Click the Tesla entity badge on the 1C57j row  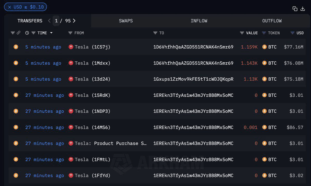point(71,47)
